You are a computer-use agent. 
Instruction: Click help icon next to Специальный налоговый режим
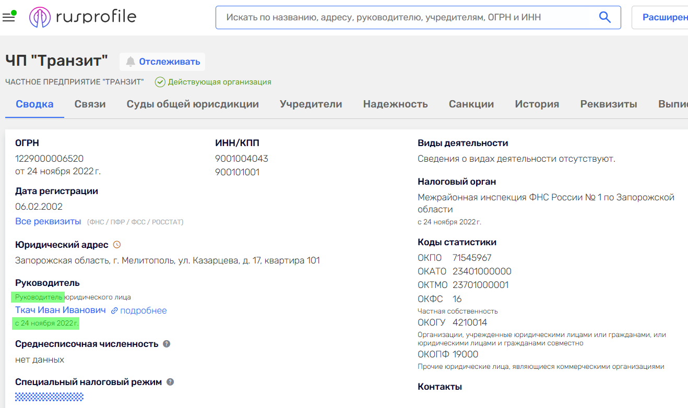[x=170, y=382]
